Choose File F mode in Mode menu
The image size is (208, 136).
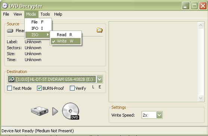click(x=38, y=22)
